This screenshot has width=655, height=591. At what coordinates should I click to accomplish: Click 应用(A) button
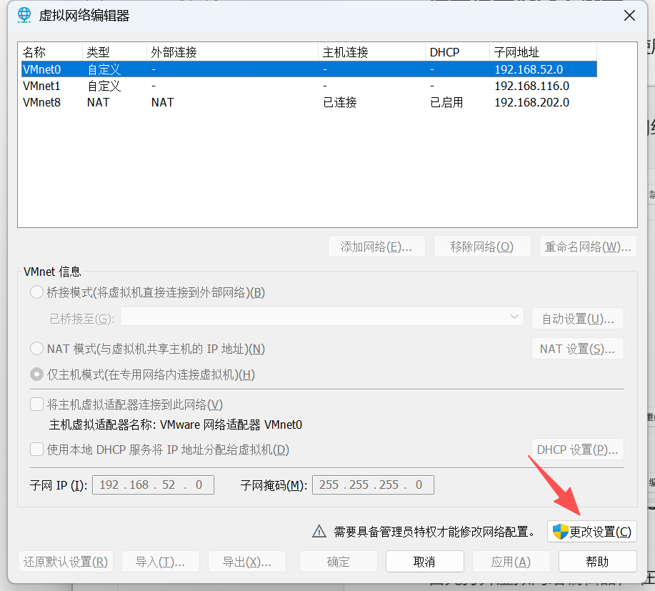[511, 561]
